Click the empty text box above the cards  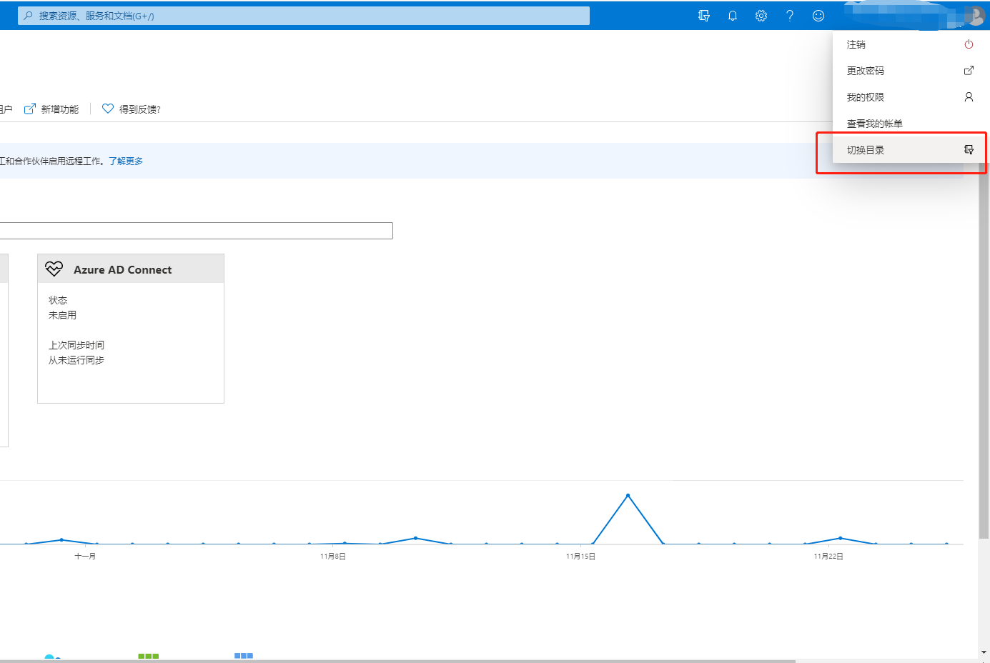[x=196, y=231]
